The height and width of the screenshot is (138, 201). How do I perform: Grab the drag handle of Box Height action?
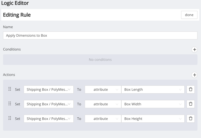coord(10,118)
